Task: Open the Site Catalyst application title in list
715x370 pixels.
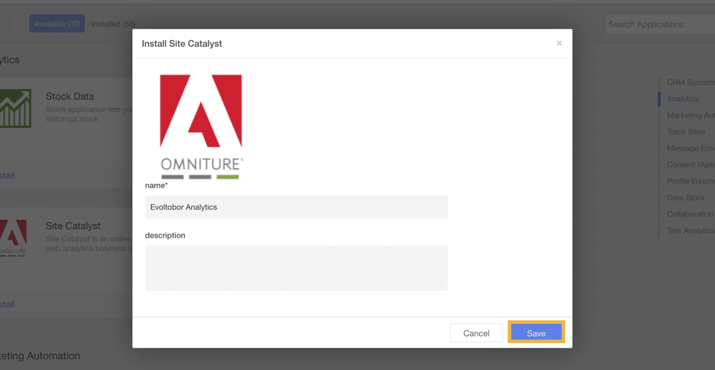Action: click(x=73, y=226)
